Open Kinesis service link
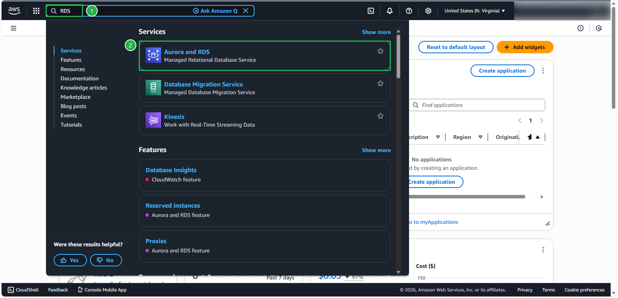The image size is (618, 298). 174,117
